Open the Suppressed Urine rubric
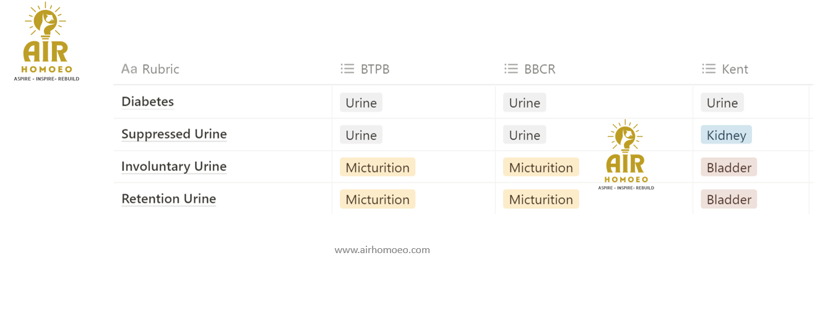This screenshot has width=835, height=313. point(174,134)
